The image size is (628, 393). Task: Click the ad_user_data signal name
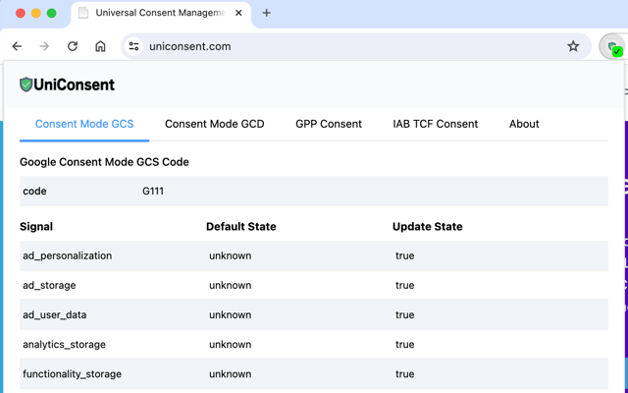[55, 314]
